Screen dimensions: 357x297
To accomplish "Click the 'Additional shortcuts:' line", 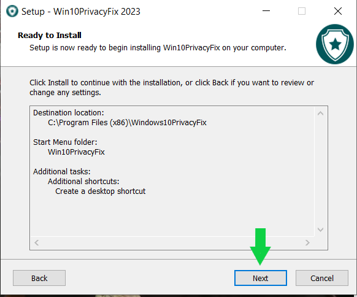I will [x=83, y=182].
